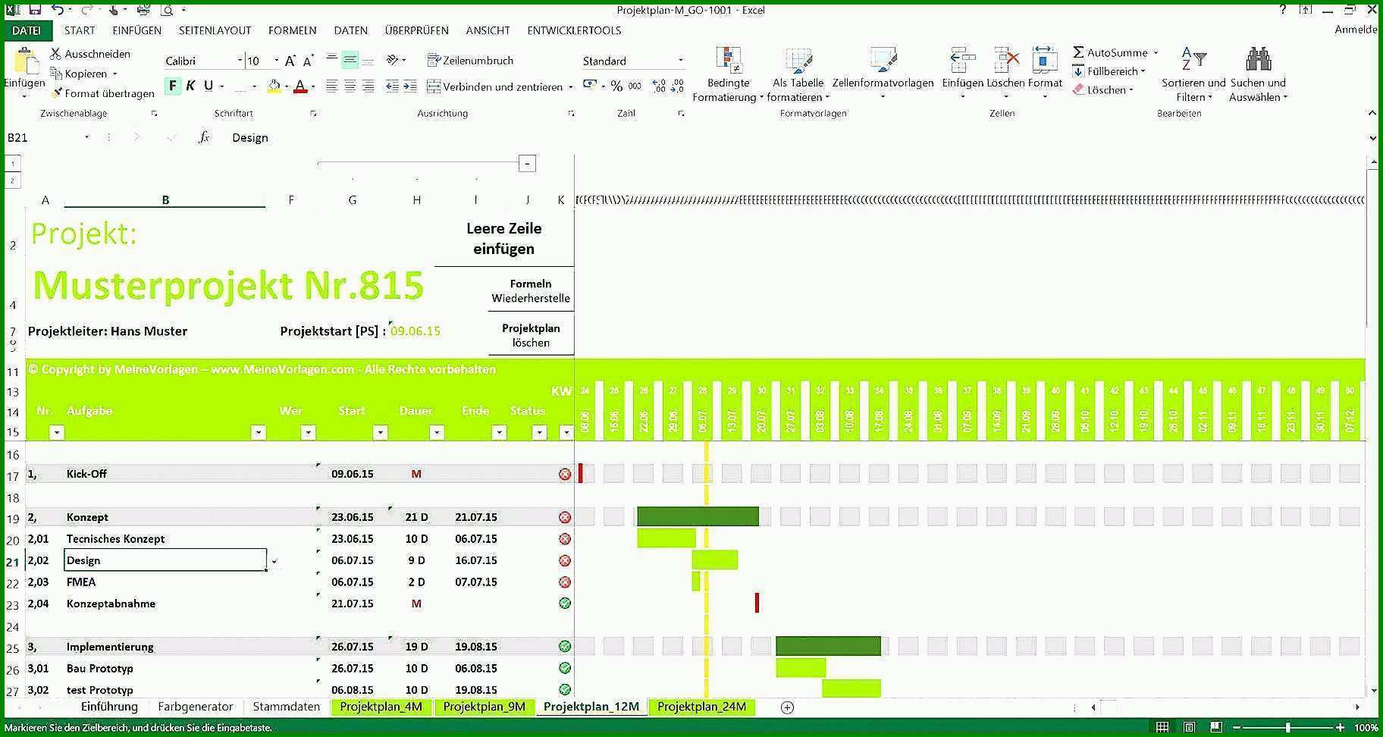Viewport: 1383px width, 737px height.
Task: Open the DATEI tab
Action: pyautogui.click(x=27, y=30)
